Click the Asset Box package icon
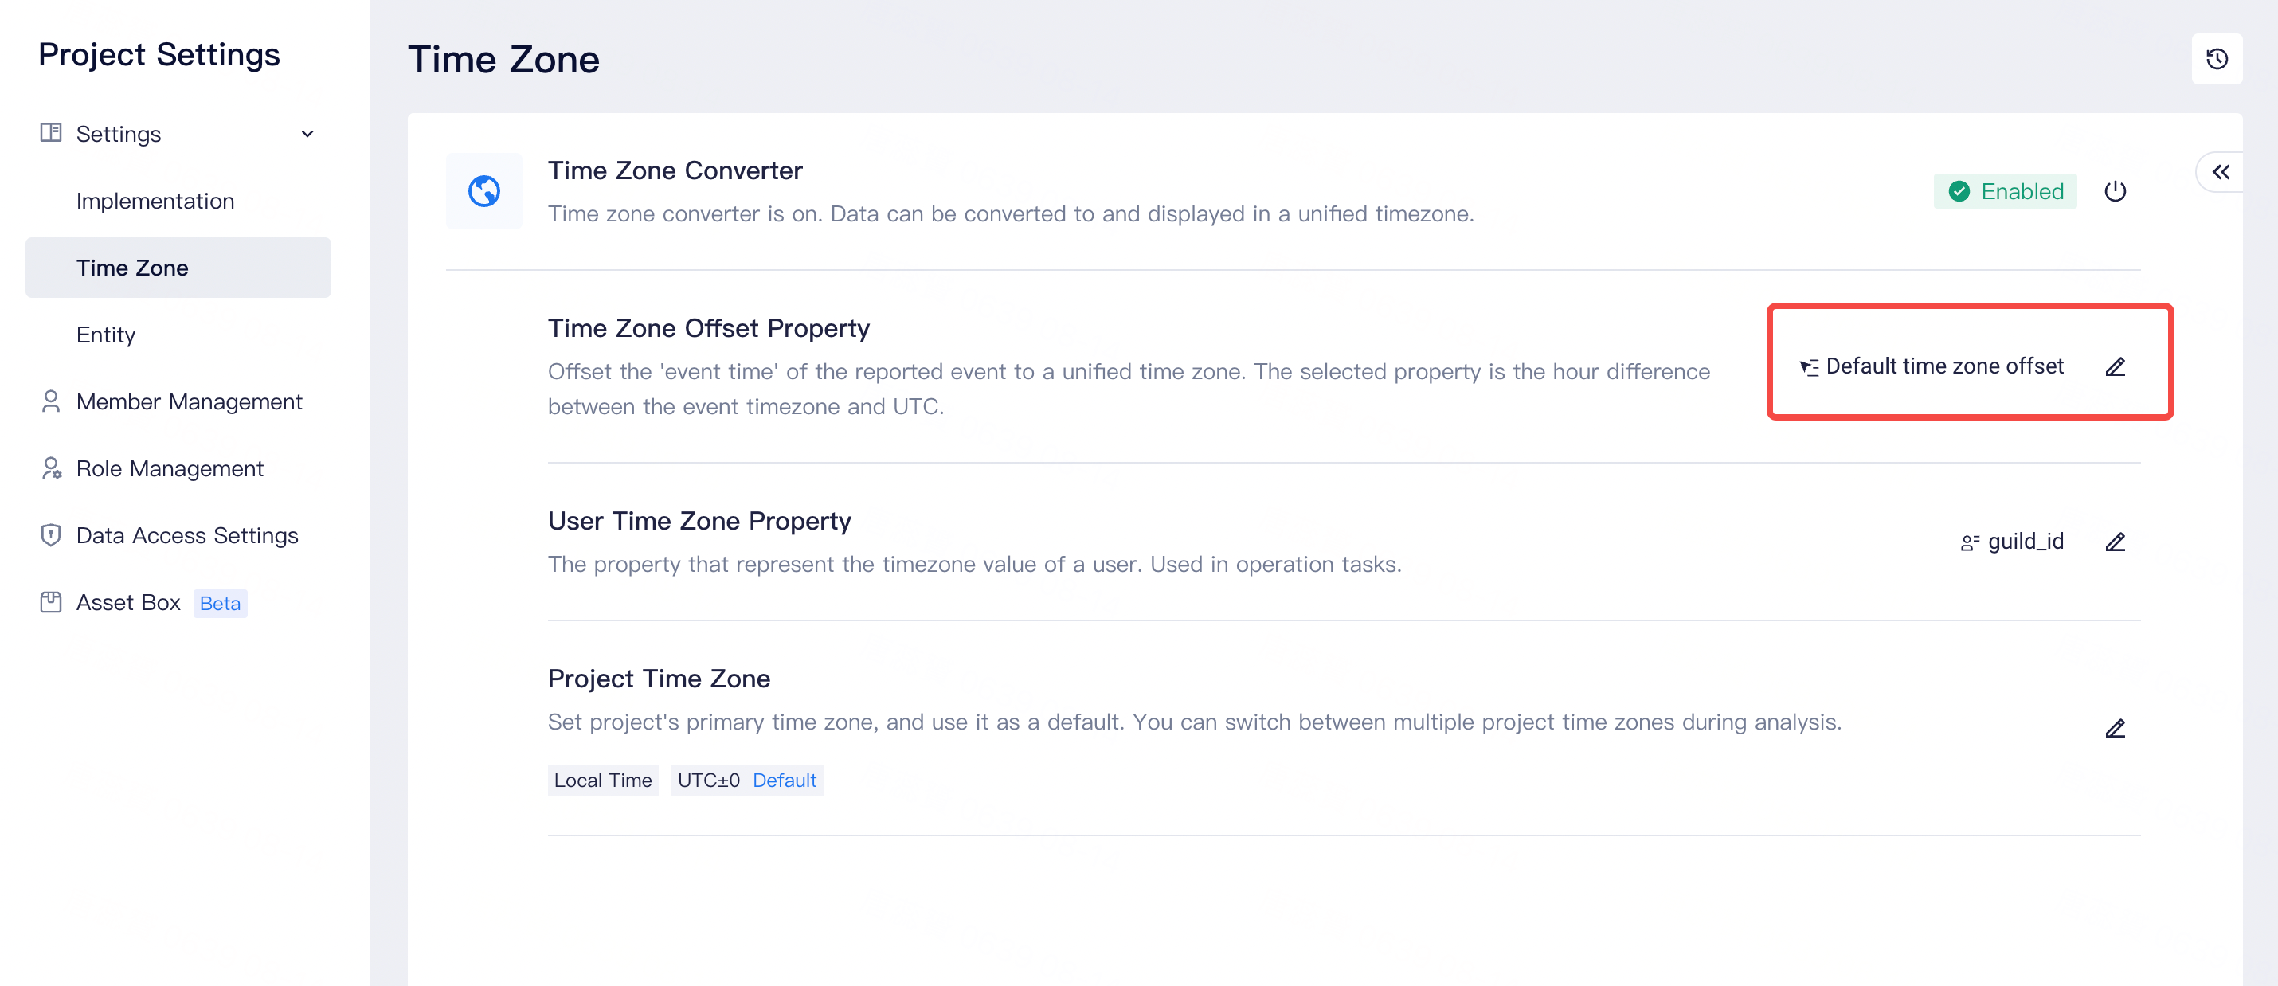The height and width of the screenshot is (986, 2278). [50, 602]
